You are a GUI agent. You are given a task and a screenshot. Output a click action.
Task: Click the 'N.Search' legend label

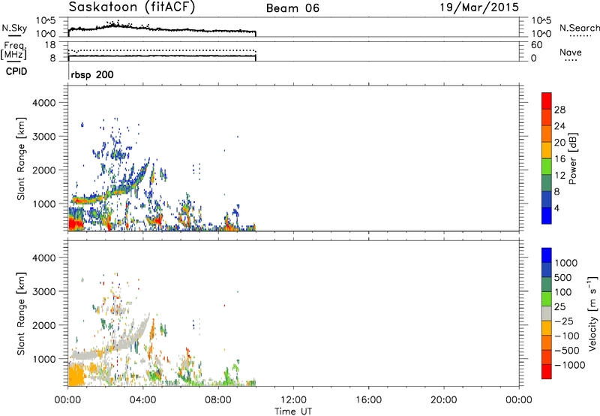[x=579, y=28]
